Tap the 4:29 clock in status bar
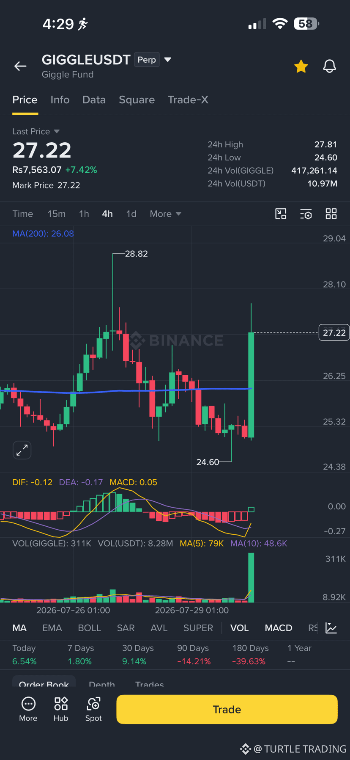This screenshot has height=760, width=350. [x=58, y=24]
